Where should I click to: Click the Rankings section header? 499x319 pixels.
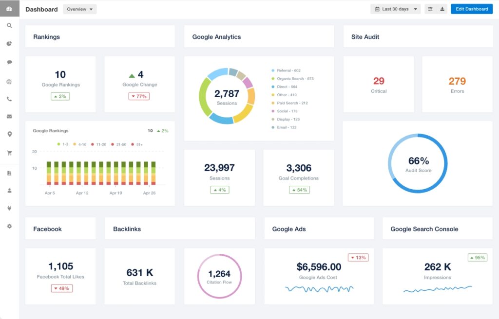coord(100,36)
